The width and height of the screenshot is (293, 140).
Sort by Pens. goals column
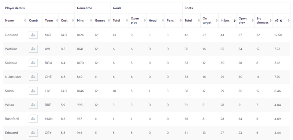[x=181, y=20]
